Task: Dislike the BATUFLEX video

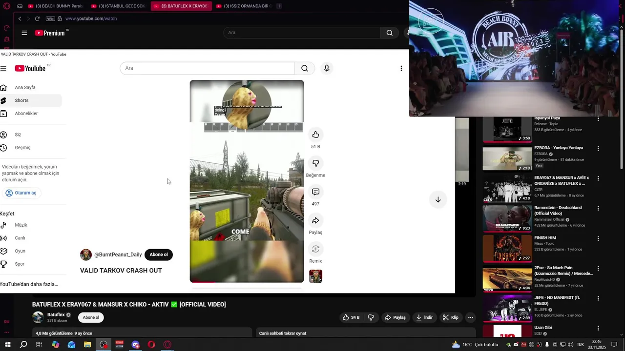Action: pos(371,317)
